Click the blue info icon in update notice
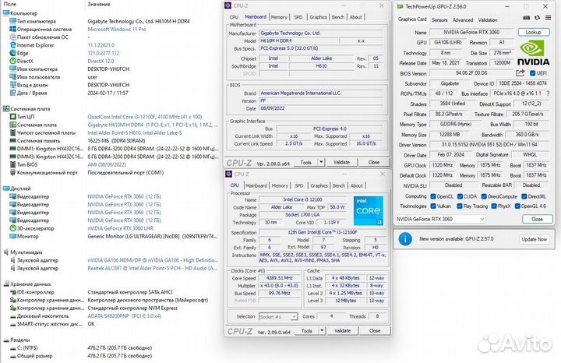 pyautogui.click(x=405, y=239)
